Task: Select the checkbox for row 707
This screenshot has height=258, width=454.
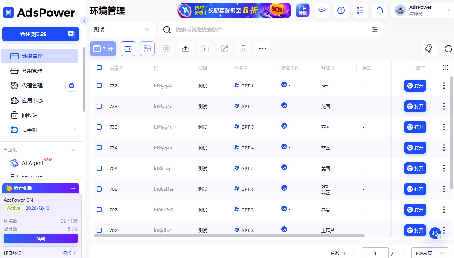Action: pos(99,210)
